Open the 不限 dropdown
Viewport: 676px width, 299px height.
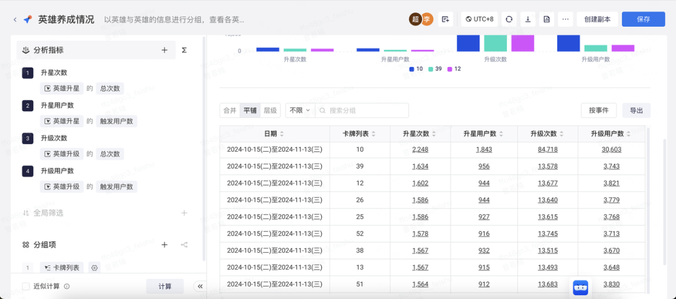point(300,110)
